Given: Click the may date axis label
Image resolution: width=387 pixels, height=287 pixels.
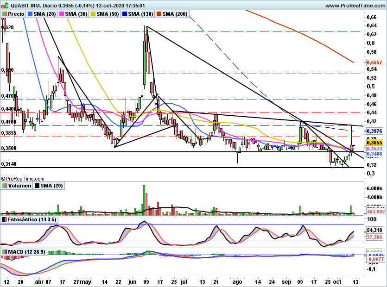Looking at the screenshot, I should click(x=86, y=282).
